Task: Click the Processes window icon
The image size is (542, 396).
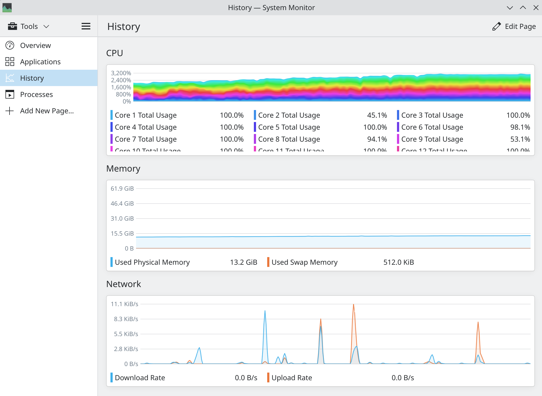Action: click(x=10, y=94)
